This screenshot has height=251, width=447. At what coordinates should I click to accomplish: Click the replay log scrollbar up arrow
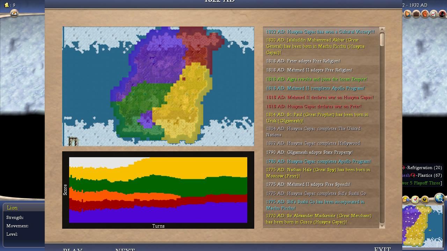pyautogui.click(x=382, y=29)
